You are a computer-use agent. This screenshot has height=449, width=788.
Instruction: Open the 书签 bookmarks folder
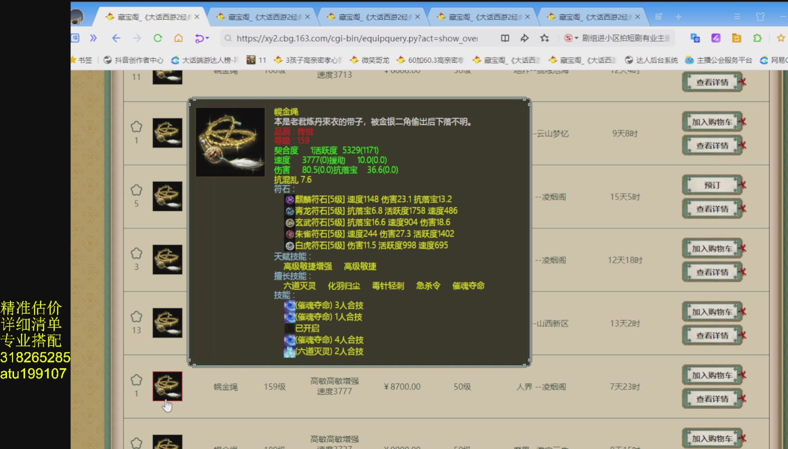(x=82, y=60)
